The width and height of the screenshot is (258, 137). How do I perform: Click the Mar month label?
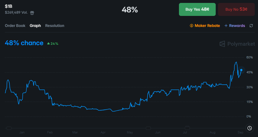75,132
